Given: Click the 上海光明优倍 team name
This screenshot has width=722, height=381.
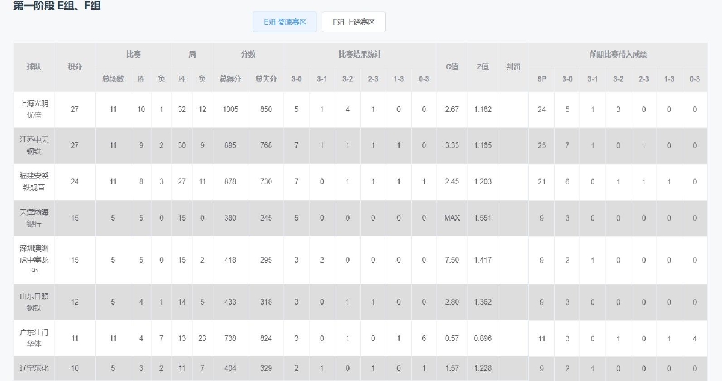Looking at the screenshot, I should (34, 109).
